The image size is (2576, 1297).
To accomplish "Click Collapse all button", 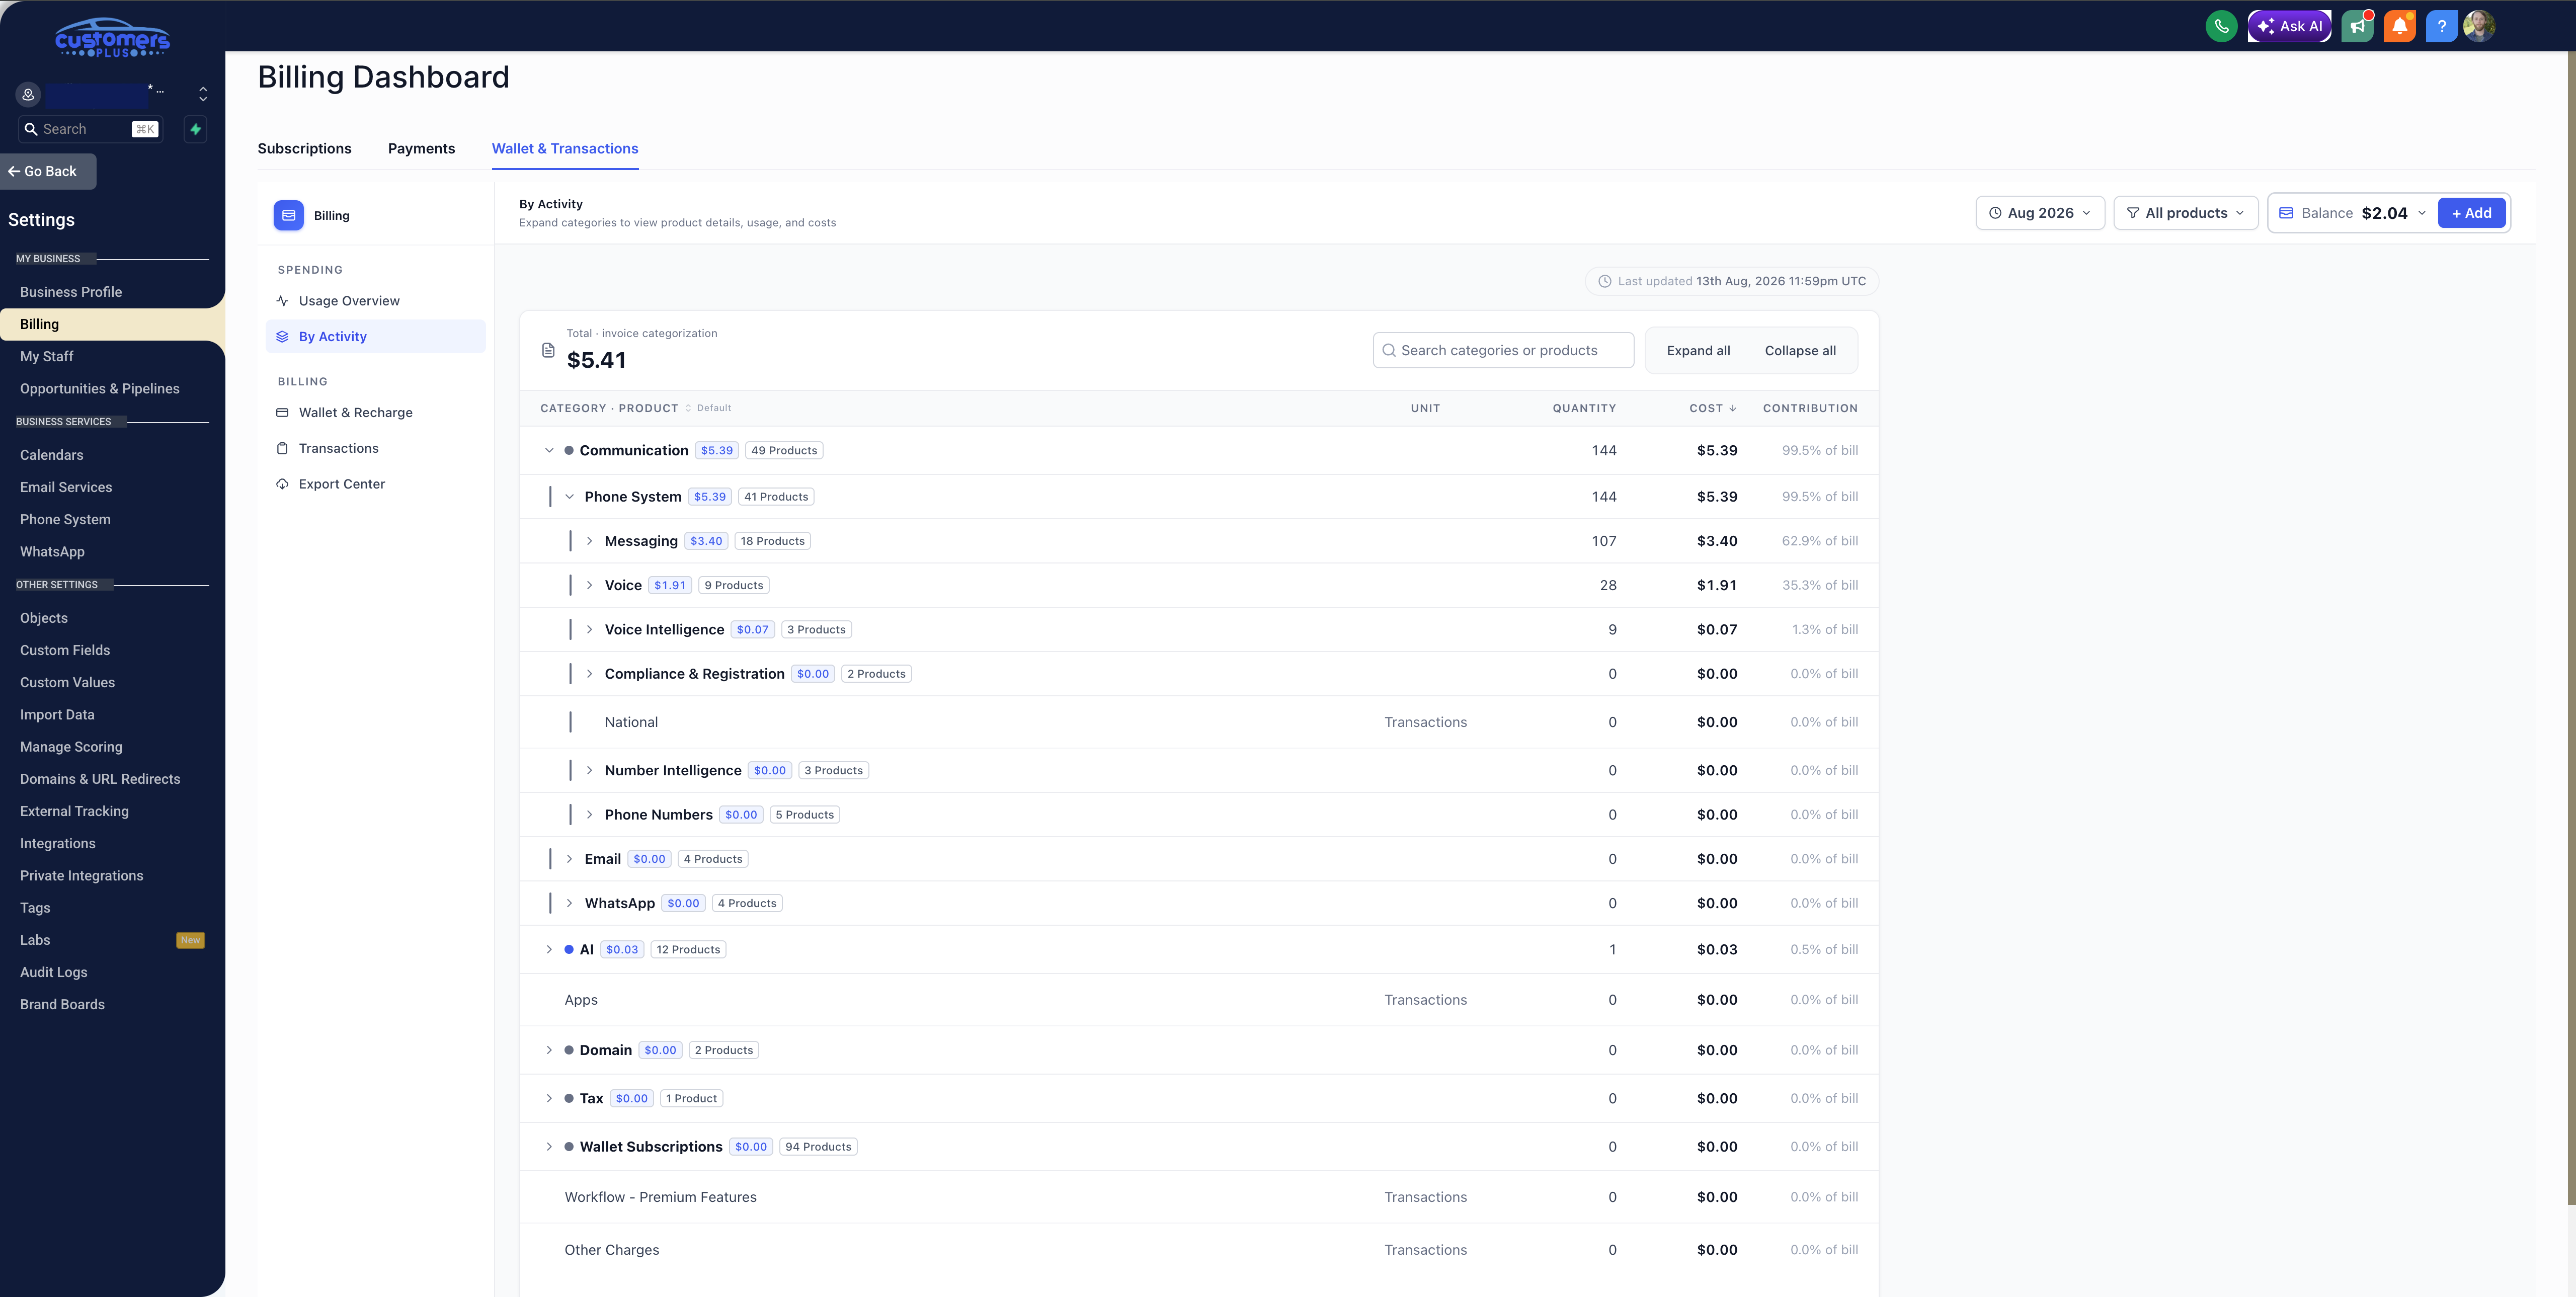I will pyautogui.click(x=1800, y=351).
